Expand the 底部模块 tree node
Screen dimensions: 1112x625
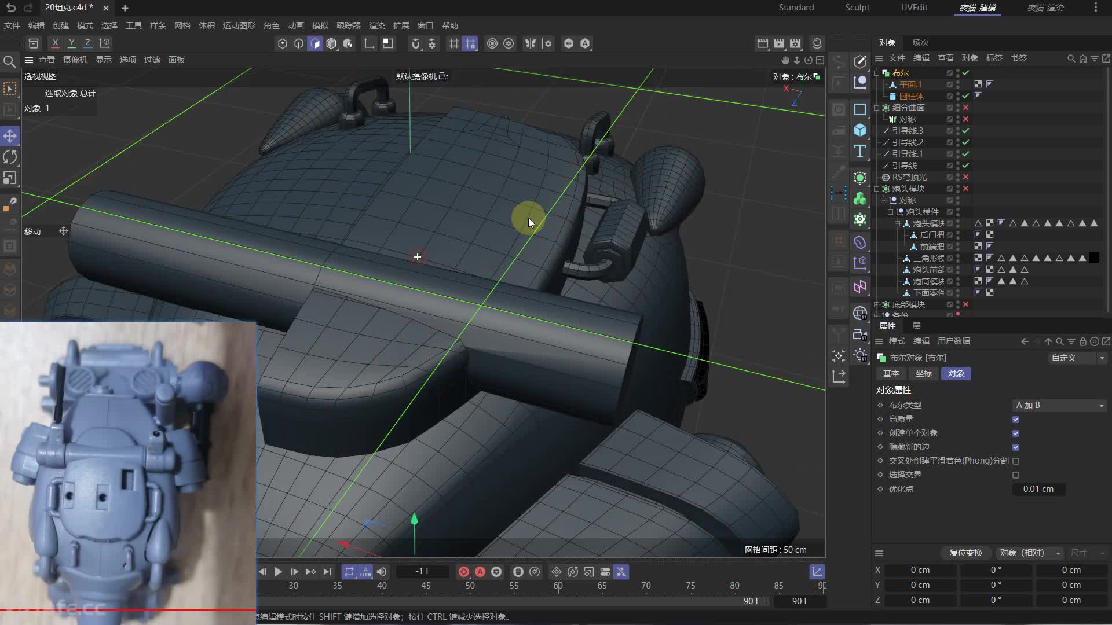coord(877,304)
